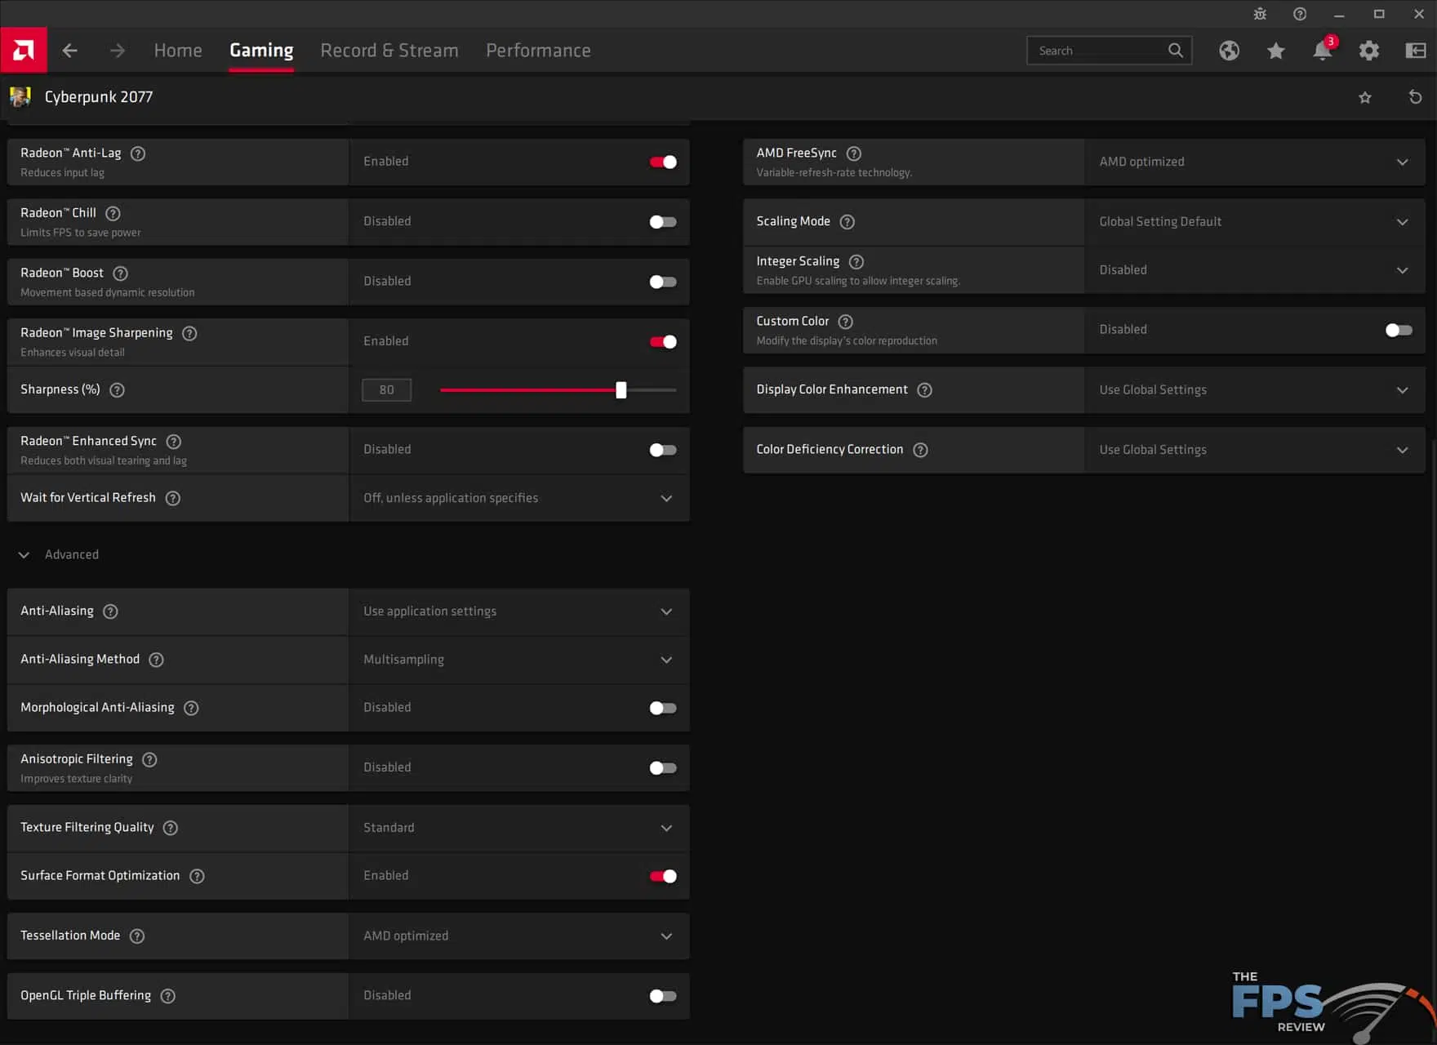Open help for Radeon Chill

(113, 213)
